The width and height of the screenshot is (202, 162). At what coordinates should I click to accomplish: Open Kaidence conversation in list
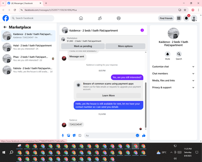click(x=28, y=36)
